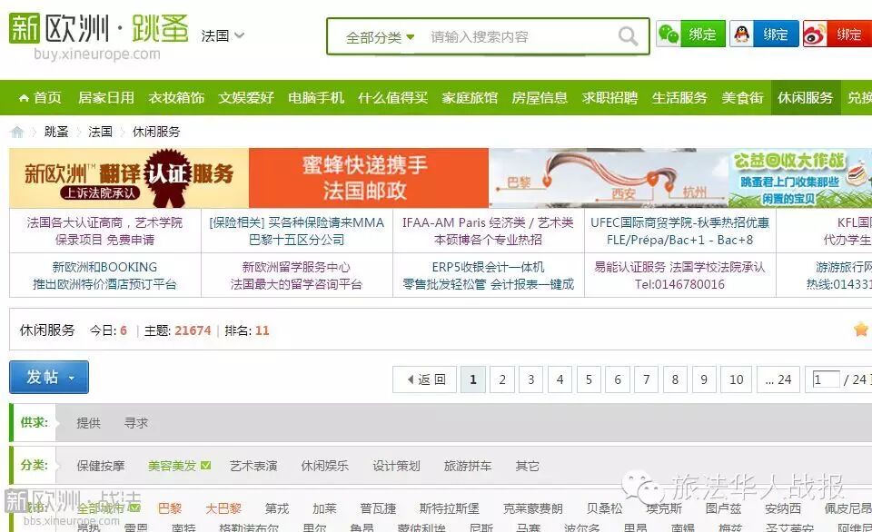Open the 易能认证服务 ad link
This screenshot has height=532, width=872.
pos(680,275)
